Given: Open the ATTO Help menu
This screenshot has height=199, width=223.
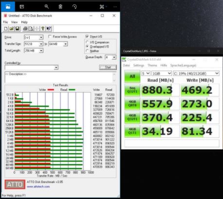Looking at the screenshot, I should pos(24,22).
